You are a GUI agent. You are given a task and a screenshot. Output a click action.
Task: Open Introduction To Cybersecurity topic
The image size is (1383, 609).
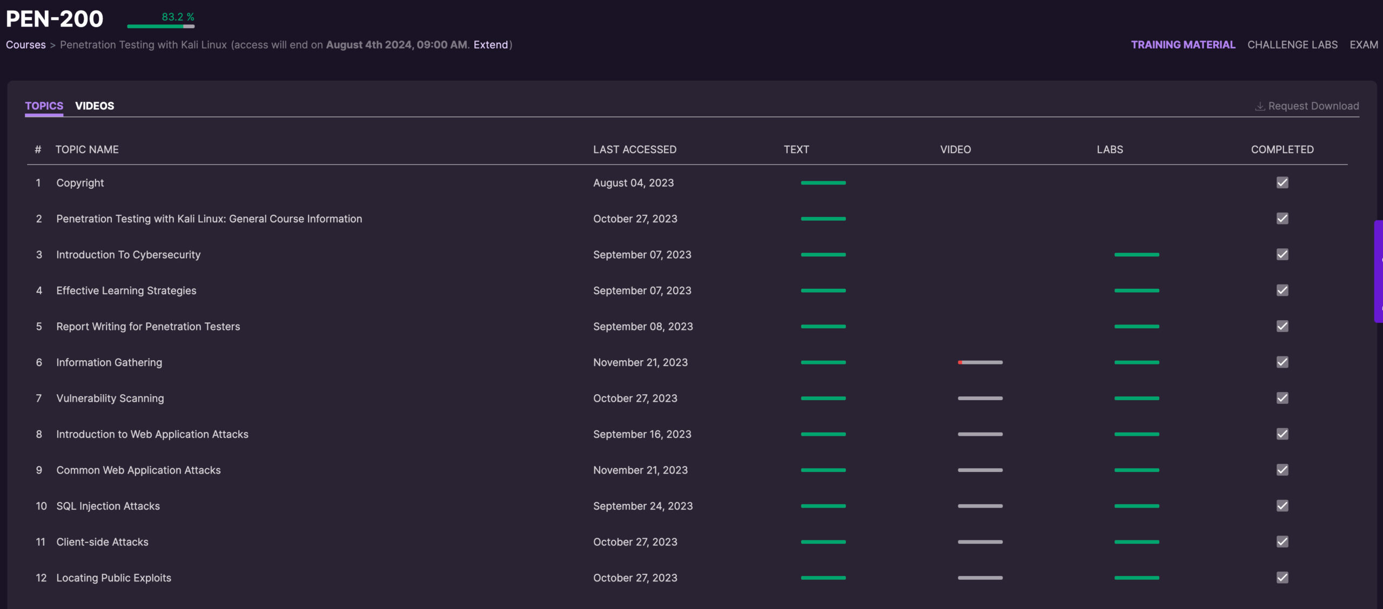pyautogui.click(x=128, y=255)
